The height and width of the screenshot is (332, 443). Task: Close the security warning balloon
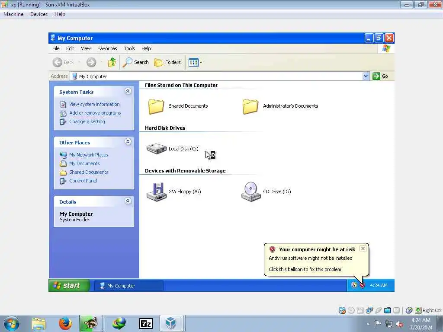coord(363,249)
